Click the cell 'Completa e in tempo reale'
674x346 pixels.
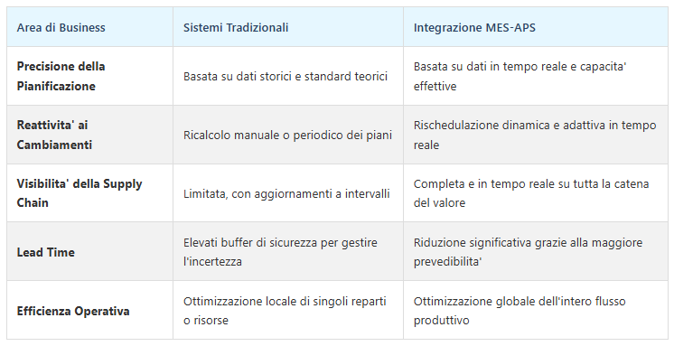[x=535, y=193]
